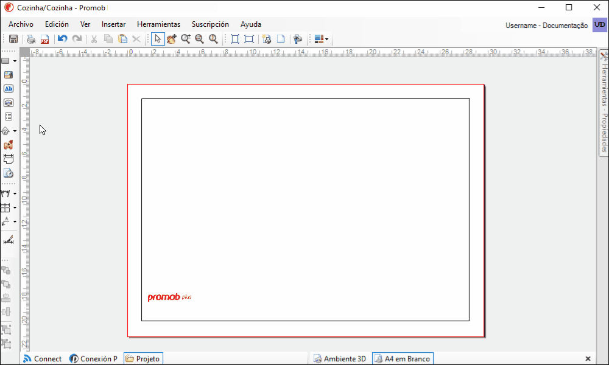Export the page to PDF
This screenshot has height=365, width=609.
tap(44, 39)
